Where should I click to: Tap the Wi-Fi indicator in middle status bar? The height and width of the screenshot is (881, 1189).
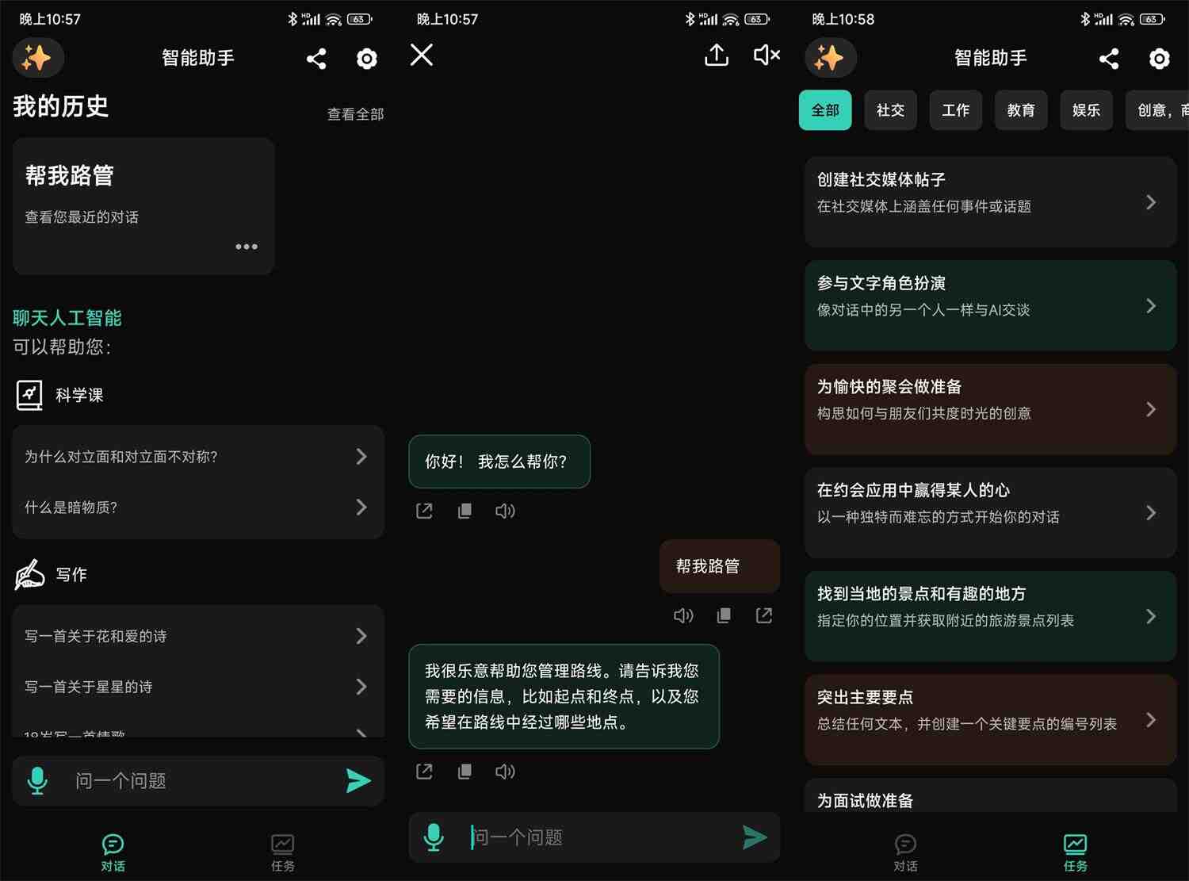[731, 19]
